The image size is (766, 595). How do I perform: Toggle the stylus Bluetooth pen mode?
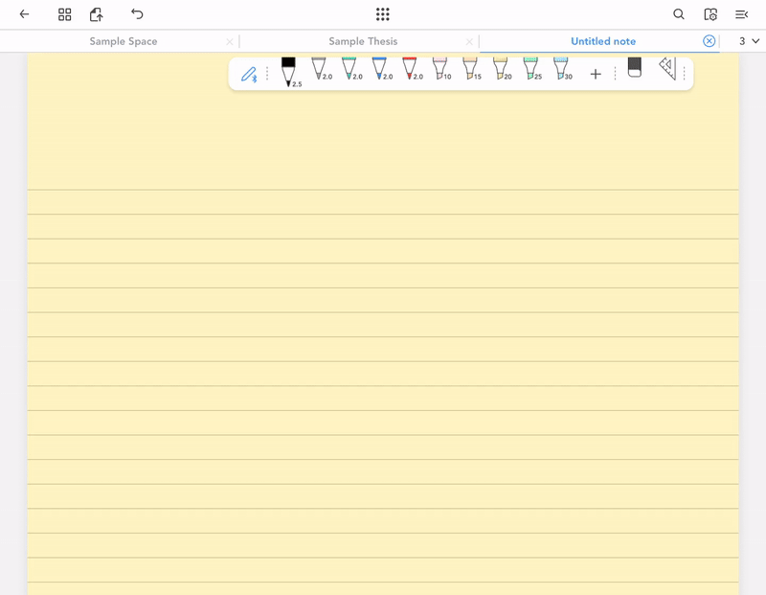click(x=249, y=75)
